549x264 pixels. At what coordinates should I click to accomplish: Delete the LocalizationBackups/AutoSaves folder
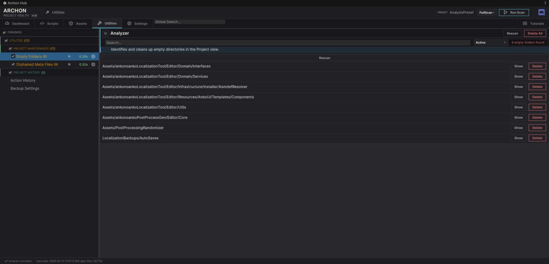click(537, 138)
